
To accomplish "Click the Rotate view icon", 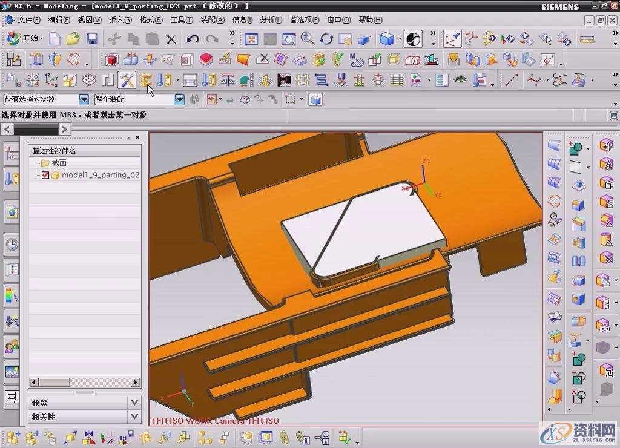I will (326, 39).
